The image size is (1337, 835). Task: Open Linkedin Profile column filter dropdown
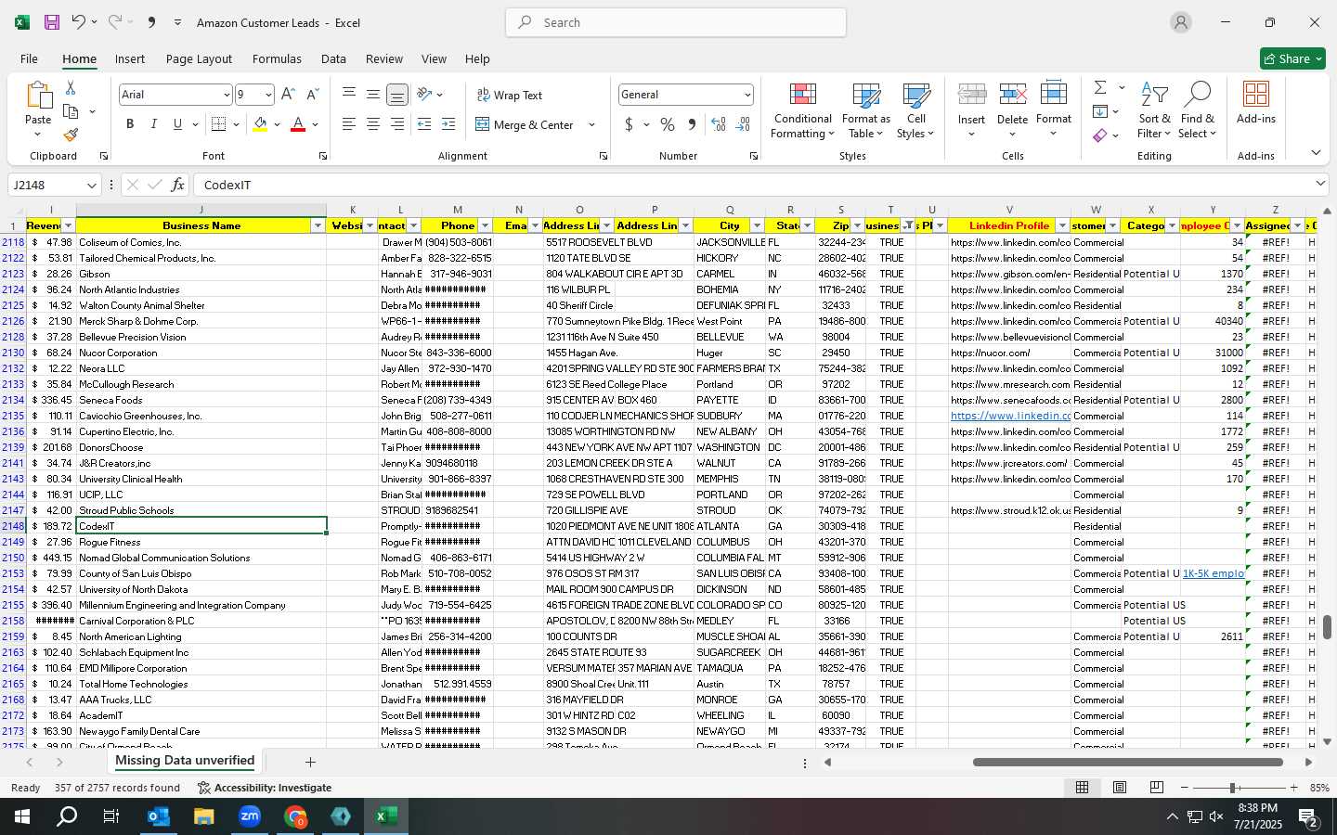(1062, 225)
